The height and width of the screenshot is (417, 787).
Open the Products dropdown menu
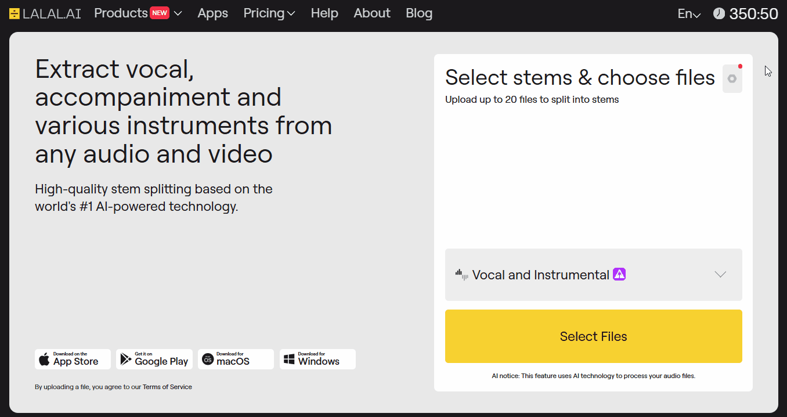(138, 13)
